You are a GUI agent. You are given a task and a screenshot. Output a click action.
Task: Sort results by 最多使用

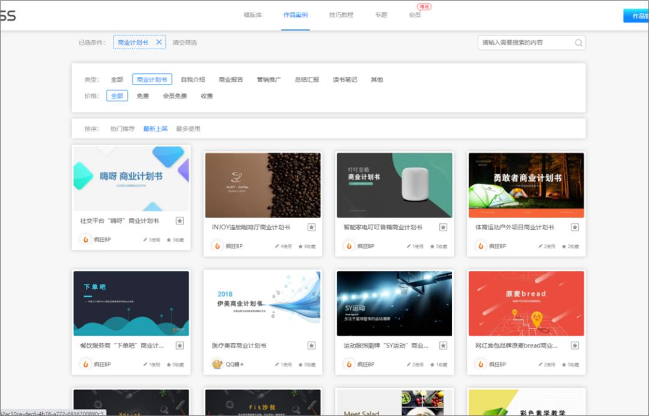pos(190,128)
